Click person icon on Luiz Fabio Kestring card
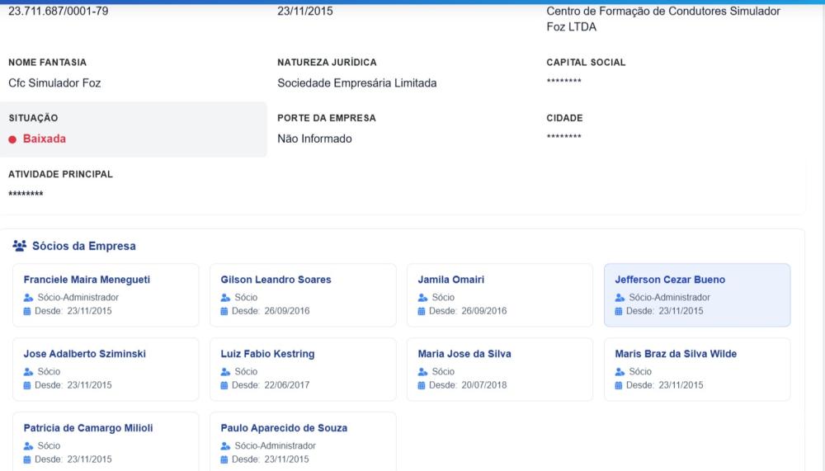The height and width of the screenshot is (471, 825). tap(226, 371)
